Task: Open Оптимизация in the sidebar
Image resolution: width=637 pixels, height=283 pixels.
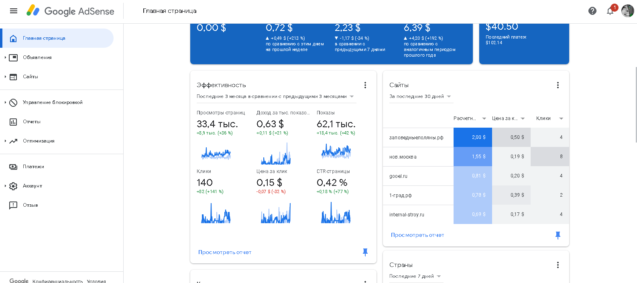Action: (39, 141)
